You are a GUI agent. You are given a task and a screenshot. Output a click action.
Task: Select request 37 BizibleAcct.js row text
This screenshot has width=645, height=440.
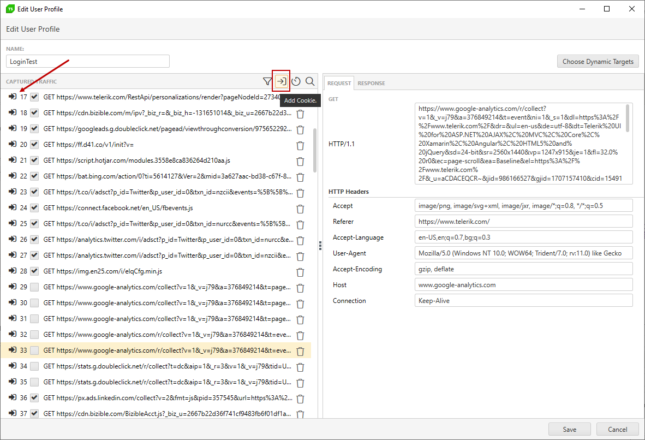point(167,414)
